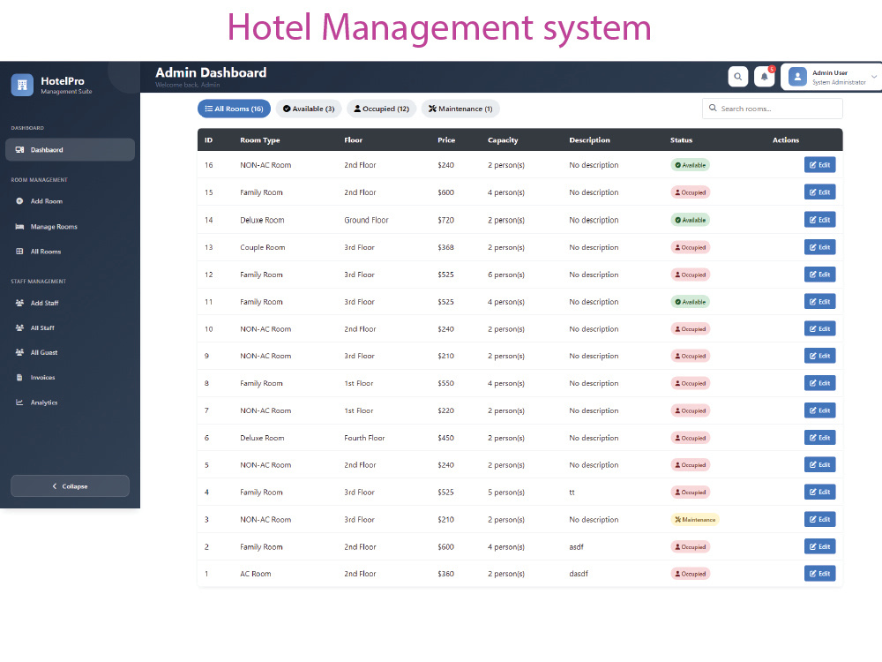
Task: Open Add Room in the sidebar
Action: (x=70, y=201)
